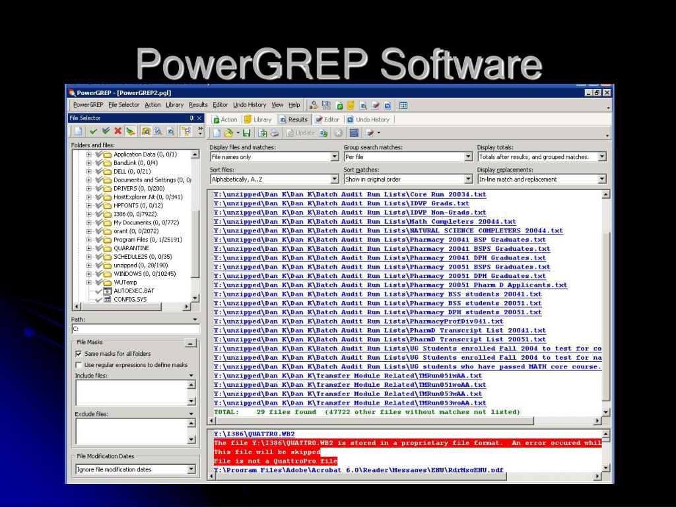Click the New results (blank page) icon in Results toolbar

(217, 133)
